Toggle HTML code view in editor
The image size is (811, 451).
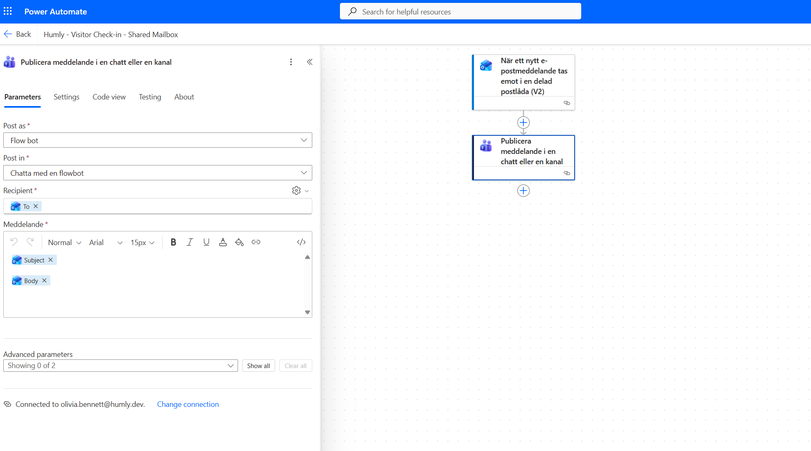click(x=301, y=242)
